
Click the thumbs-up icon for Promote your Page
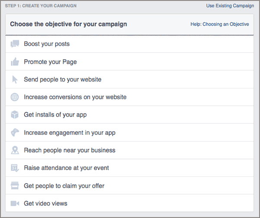[15, 62]
